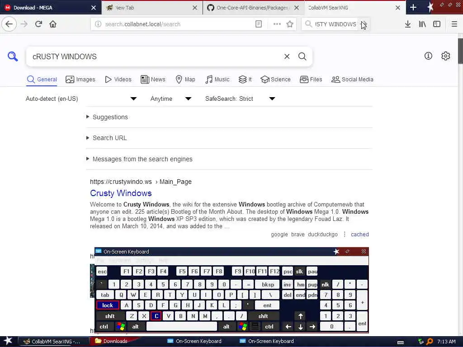Toggle left shft key on keyboard
463x347 pixels.
coord(110,316)
